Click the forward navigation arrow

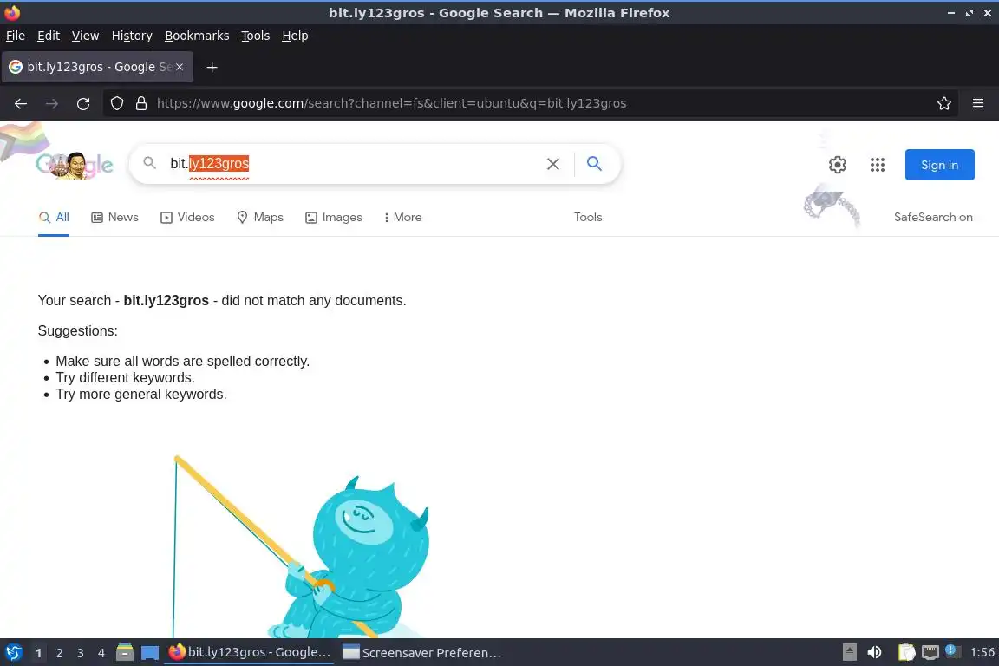(52, 103)
